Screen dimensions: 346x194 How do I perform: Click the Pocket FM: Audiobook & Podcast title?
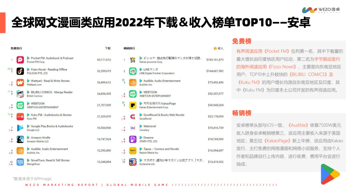(52, 58)
